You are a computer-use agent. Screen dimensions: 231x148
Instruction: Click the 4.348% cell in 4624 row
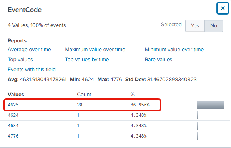click(138, 115)
